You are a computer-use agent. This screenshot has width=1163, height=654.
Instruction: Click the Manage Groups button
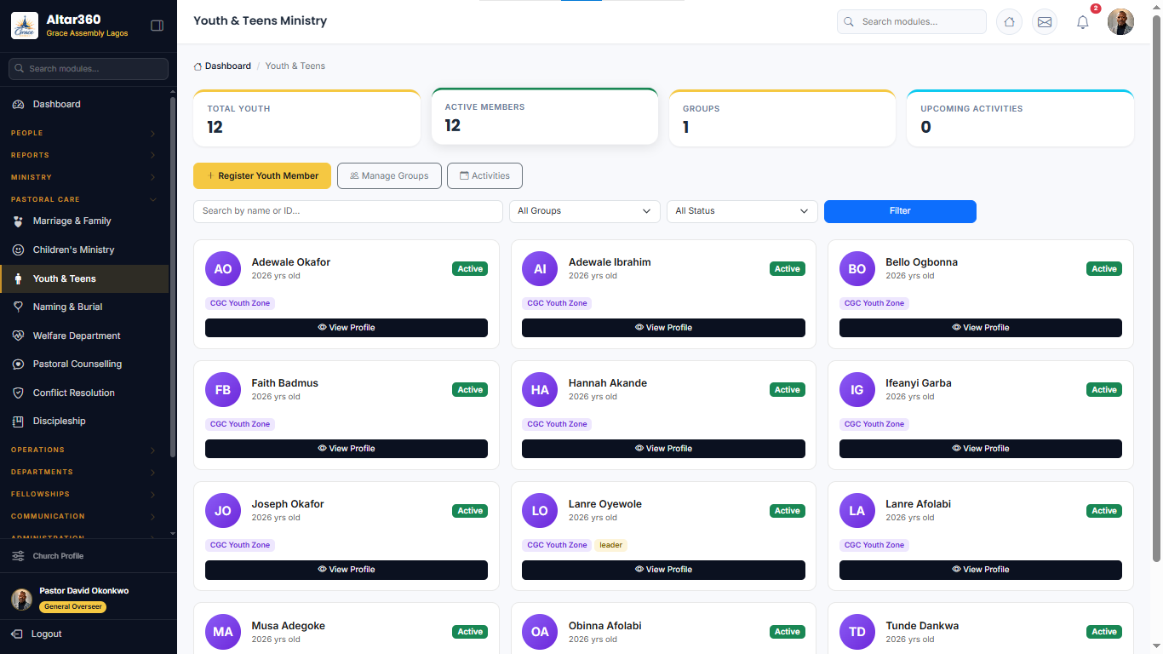point(389,175)
